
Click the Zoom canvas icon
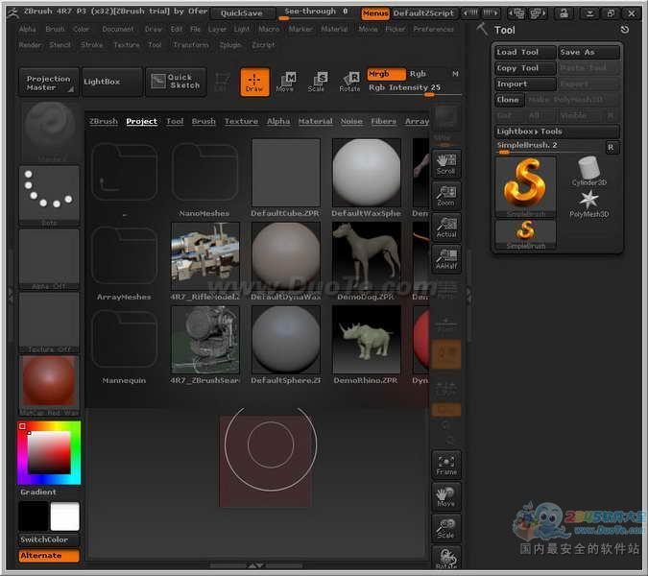445,196
